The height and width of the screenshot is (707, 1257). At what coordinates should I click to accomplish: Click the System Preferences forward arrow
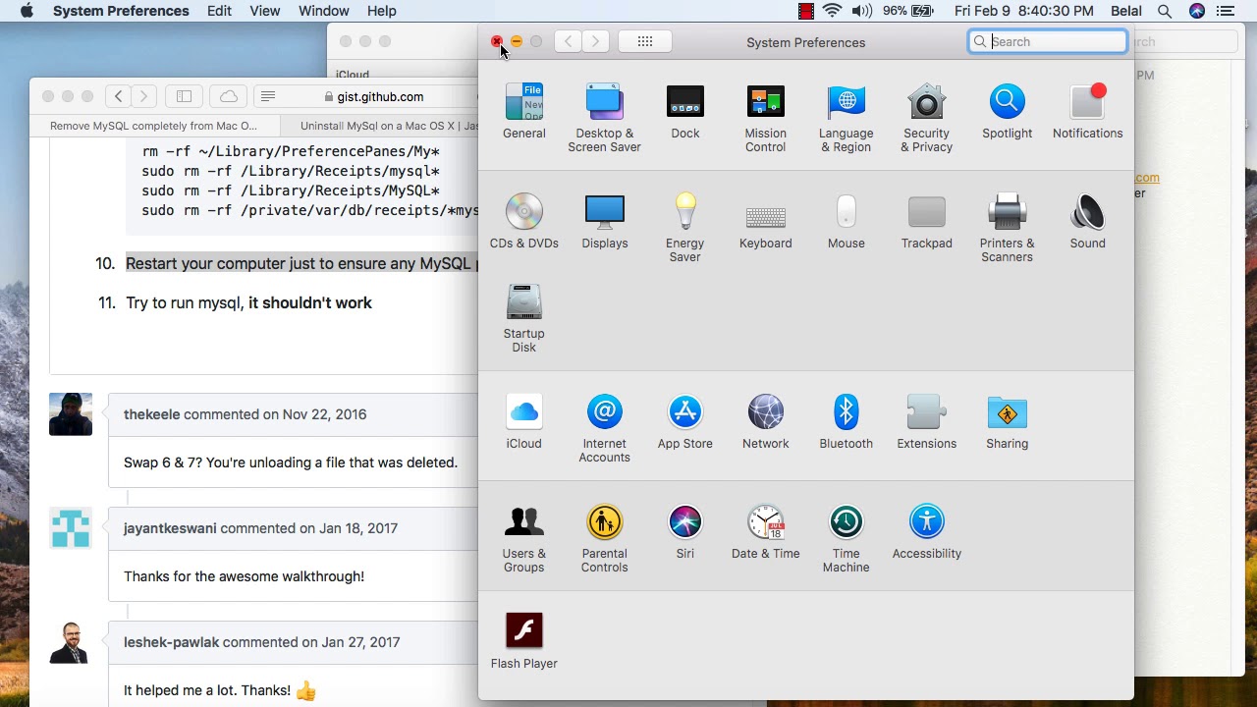(x=595, y=41)
